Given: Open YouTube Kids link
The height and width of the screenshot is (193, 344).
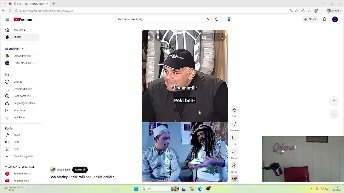Looking at the screenshot, I should coord(21,181).
